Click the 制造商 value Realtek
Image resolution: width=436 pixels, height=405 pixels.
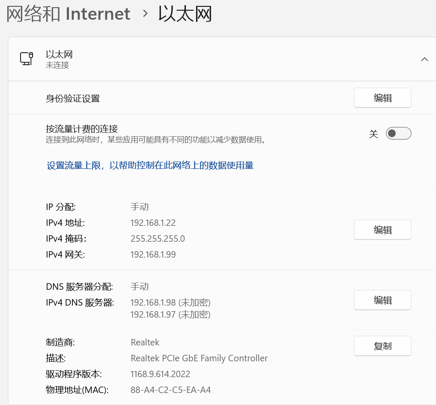coord(145,342)
